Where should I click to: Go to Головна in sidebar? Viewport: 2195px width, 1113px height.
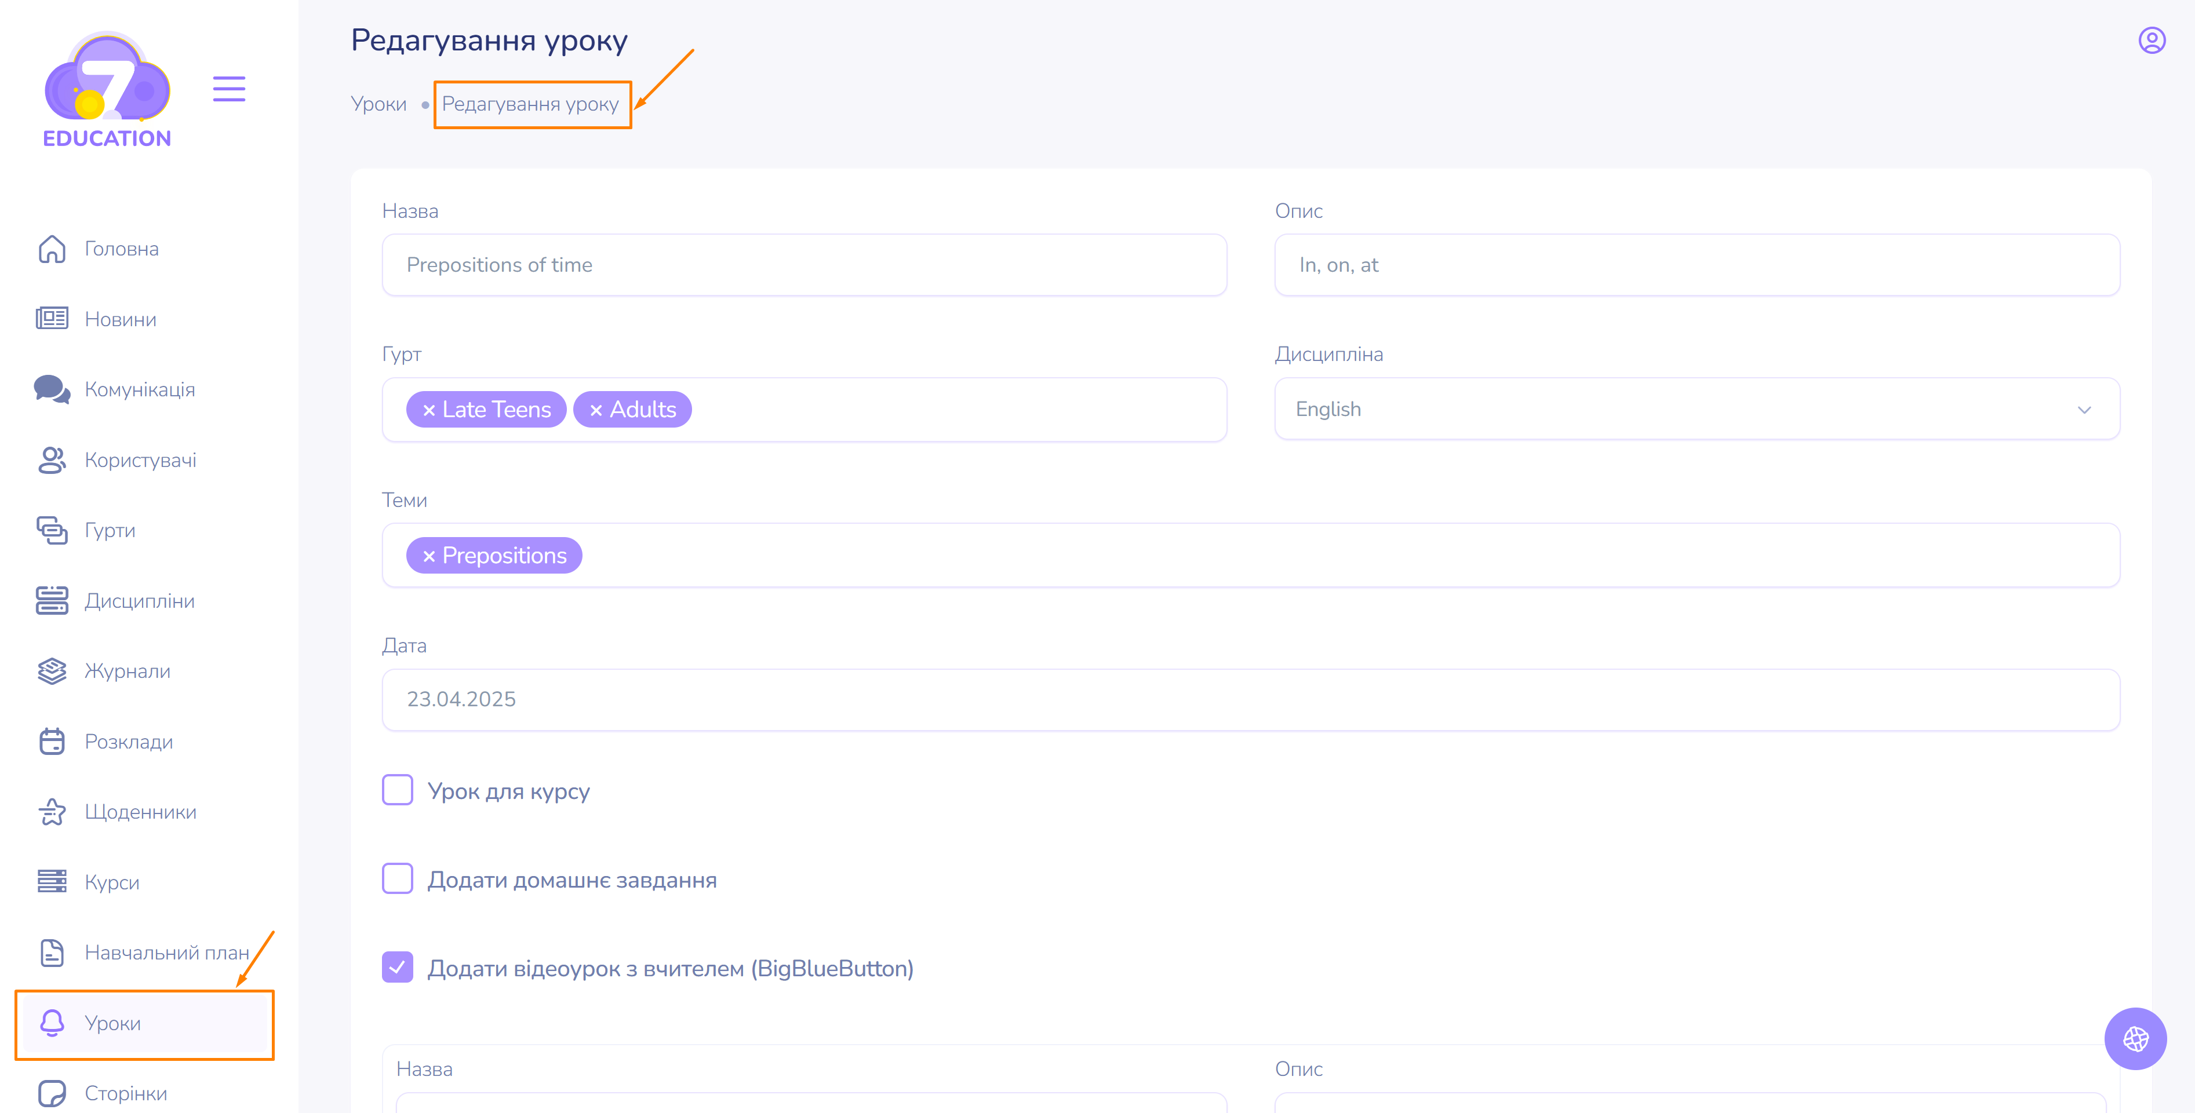tap(121, 249)
